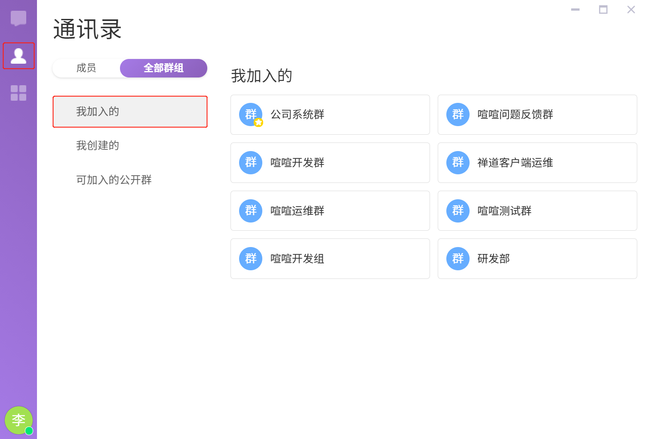
Task: Open the apps grid icon in sidebar
Action: 18,93
